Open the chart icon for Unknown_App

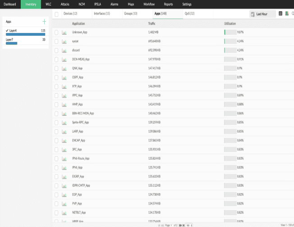point(64,33)
